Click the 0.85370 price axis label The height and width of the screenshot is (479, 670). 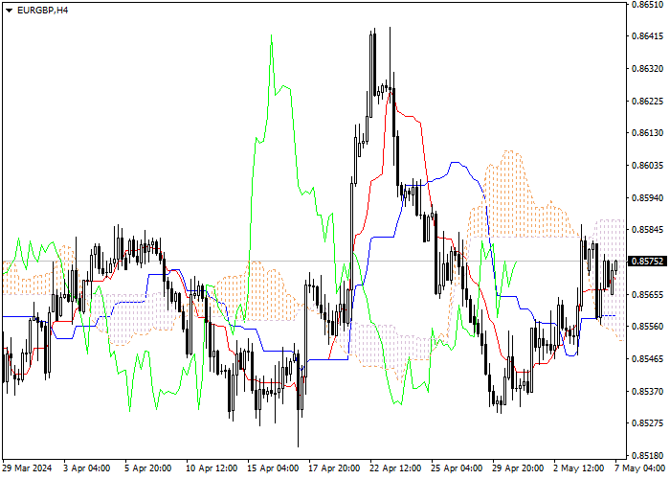click(x=647, y=391)
